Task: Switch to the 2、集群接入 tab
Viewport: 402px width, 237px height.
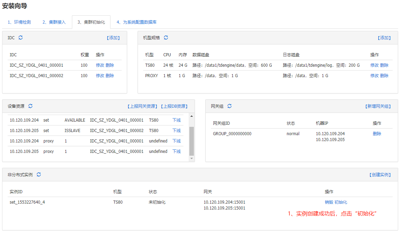Action: click(54, 22)
